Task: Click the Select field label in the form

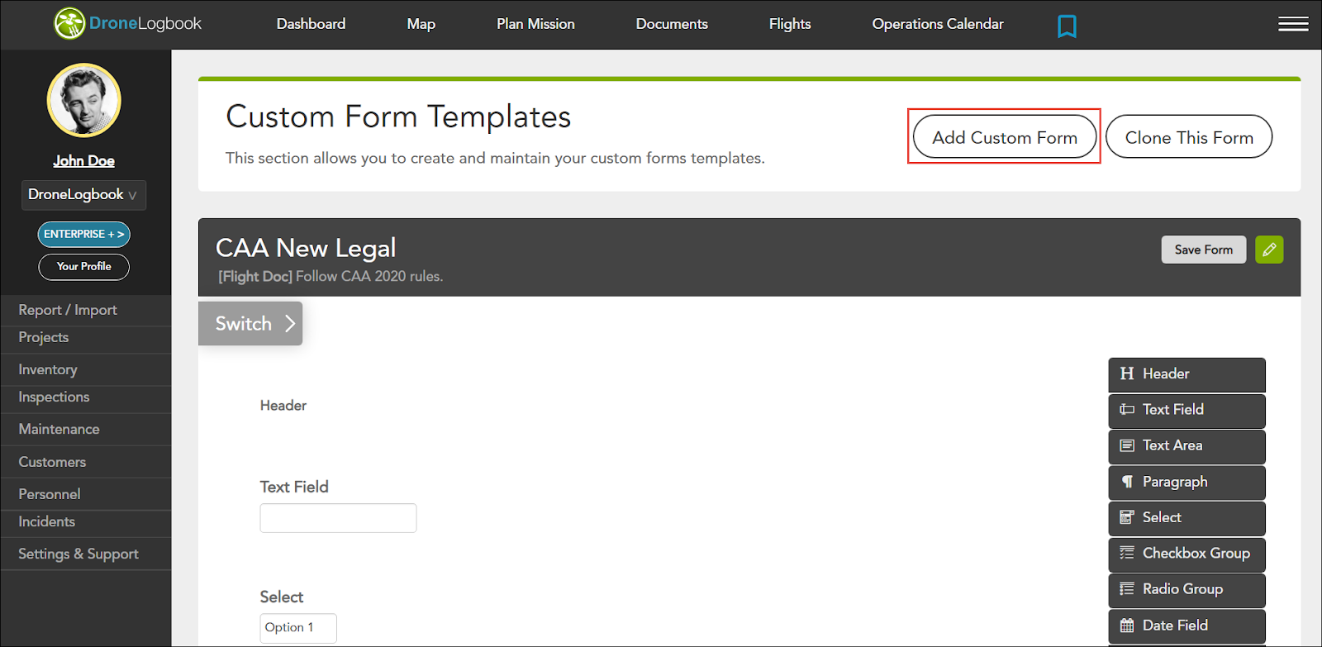Action: pos(282,597)
